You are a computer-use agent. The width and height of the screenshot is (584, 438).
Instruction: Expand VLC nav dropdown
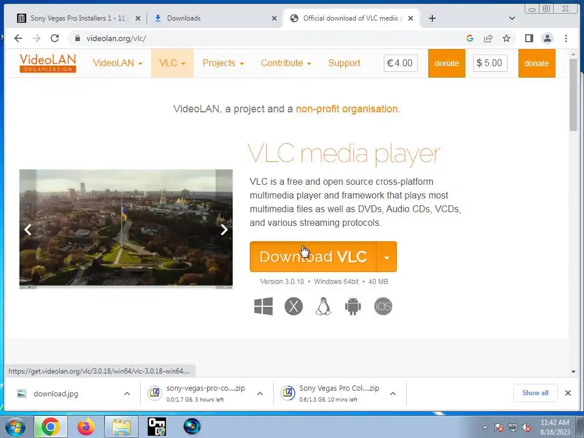coord(172,63)
